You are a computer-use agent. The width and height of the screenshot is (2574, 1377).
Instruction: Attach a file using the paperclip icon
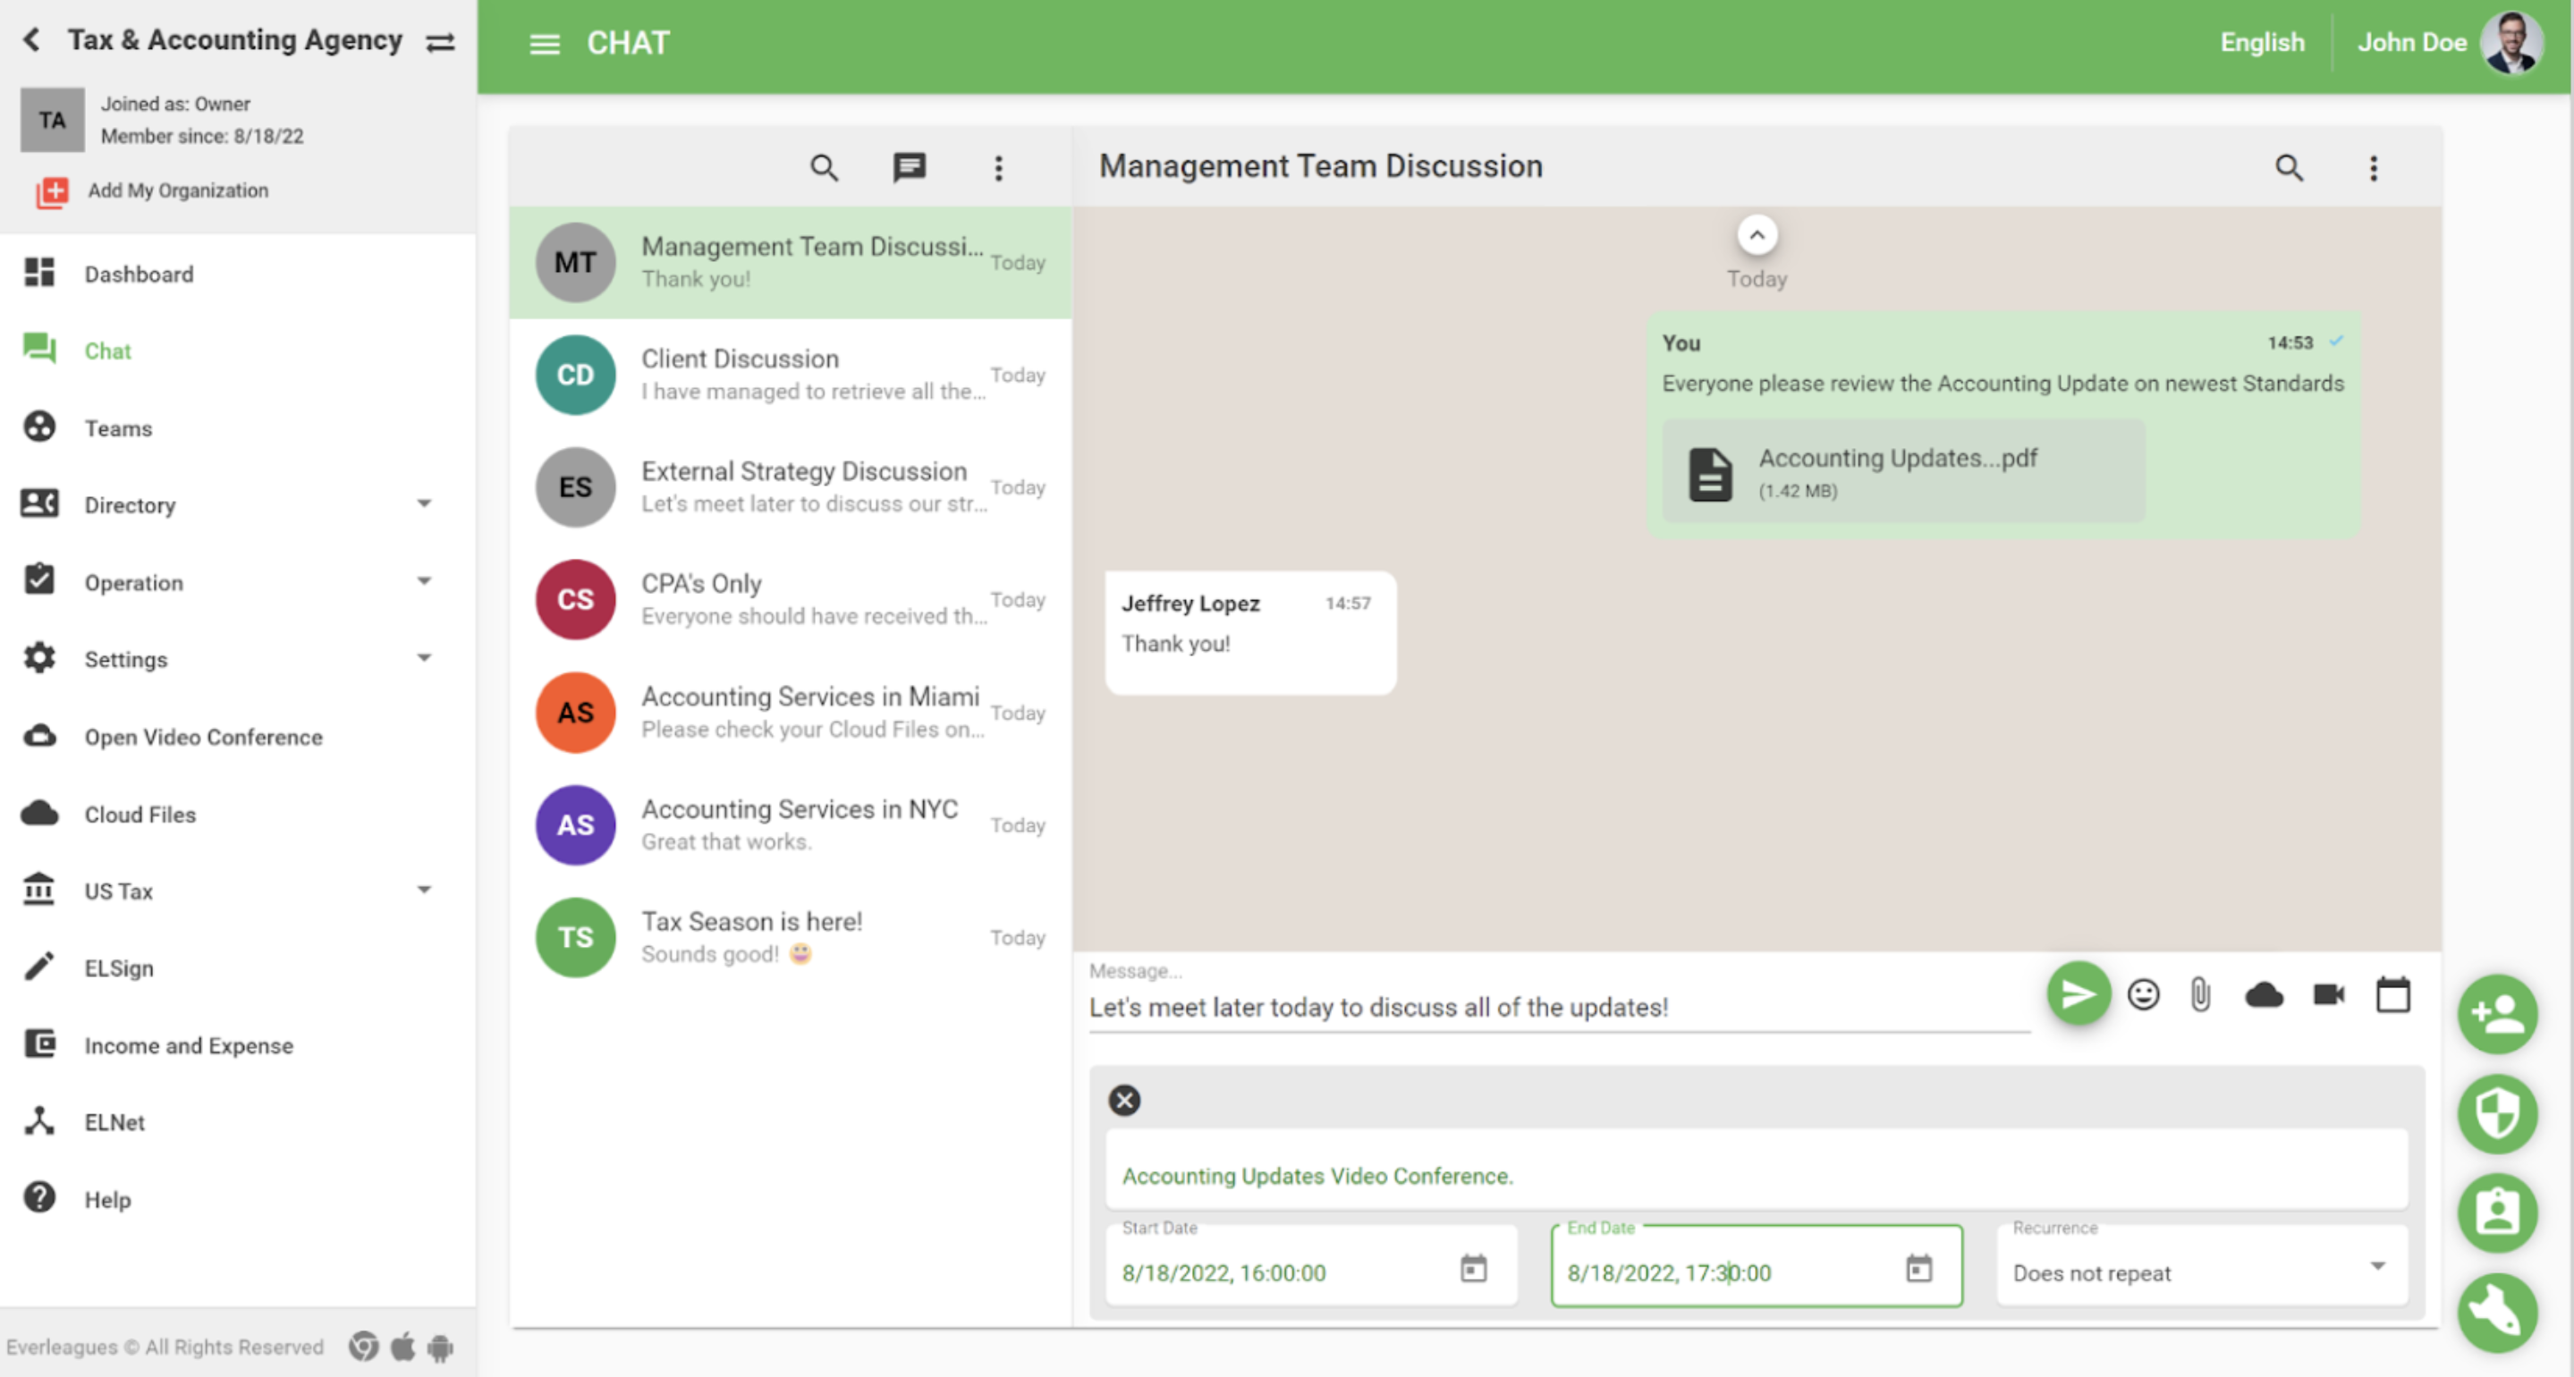click(x=2201, y=993)
